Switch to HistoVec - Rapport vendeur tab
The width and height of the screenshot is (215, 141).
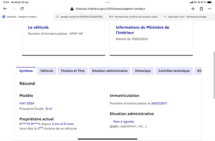coord(27,17)
